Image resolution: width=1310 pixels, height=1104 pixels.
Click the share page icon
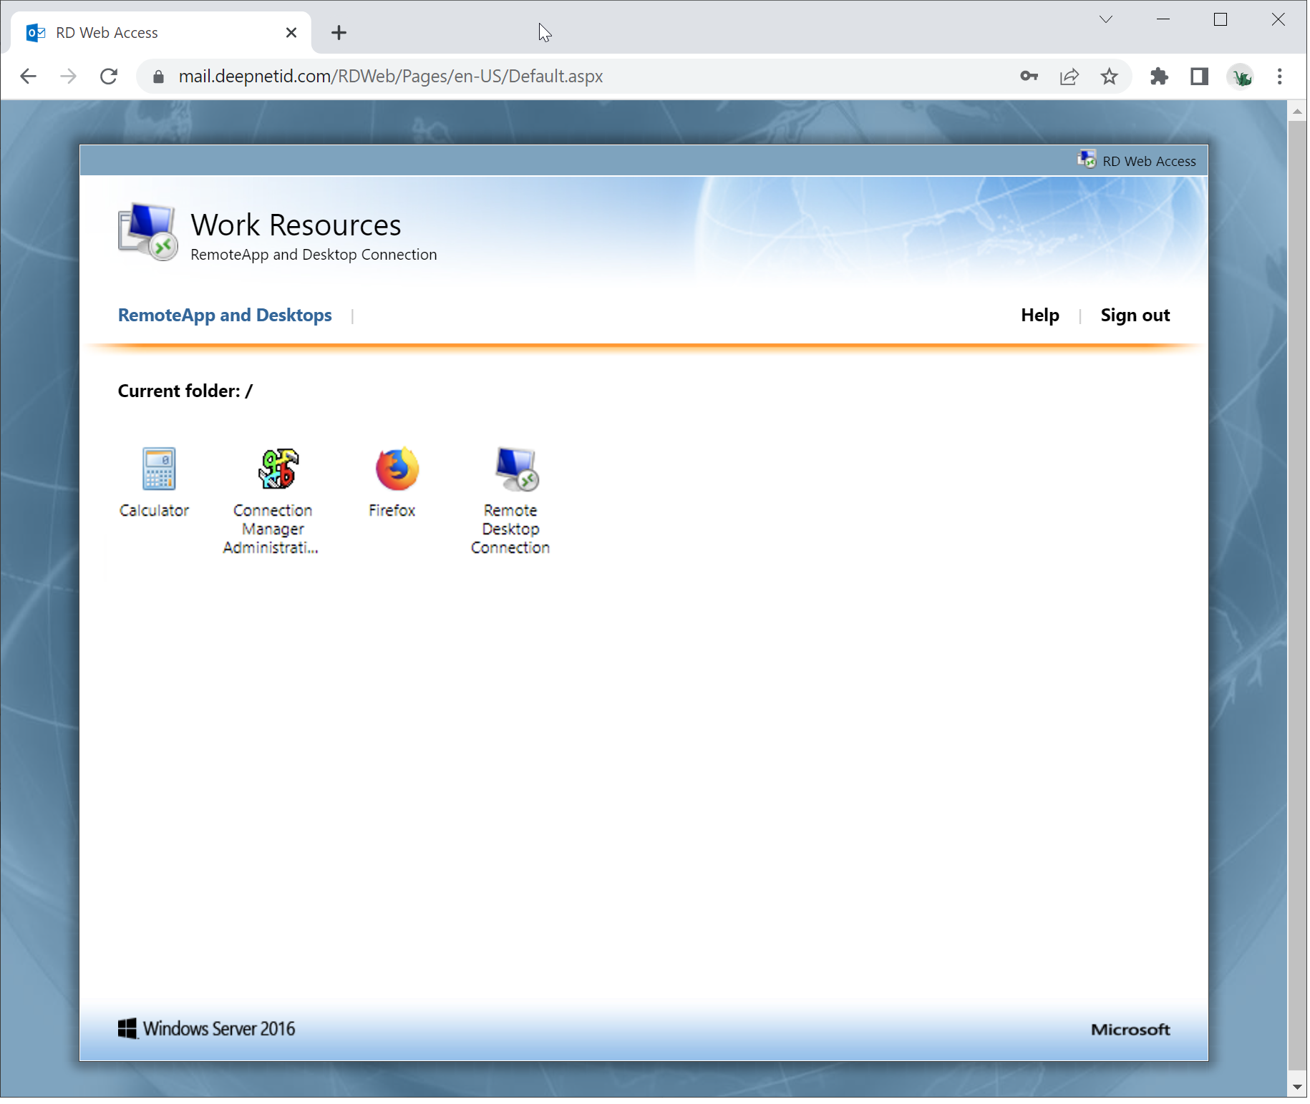1069,77
